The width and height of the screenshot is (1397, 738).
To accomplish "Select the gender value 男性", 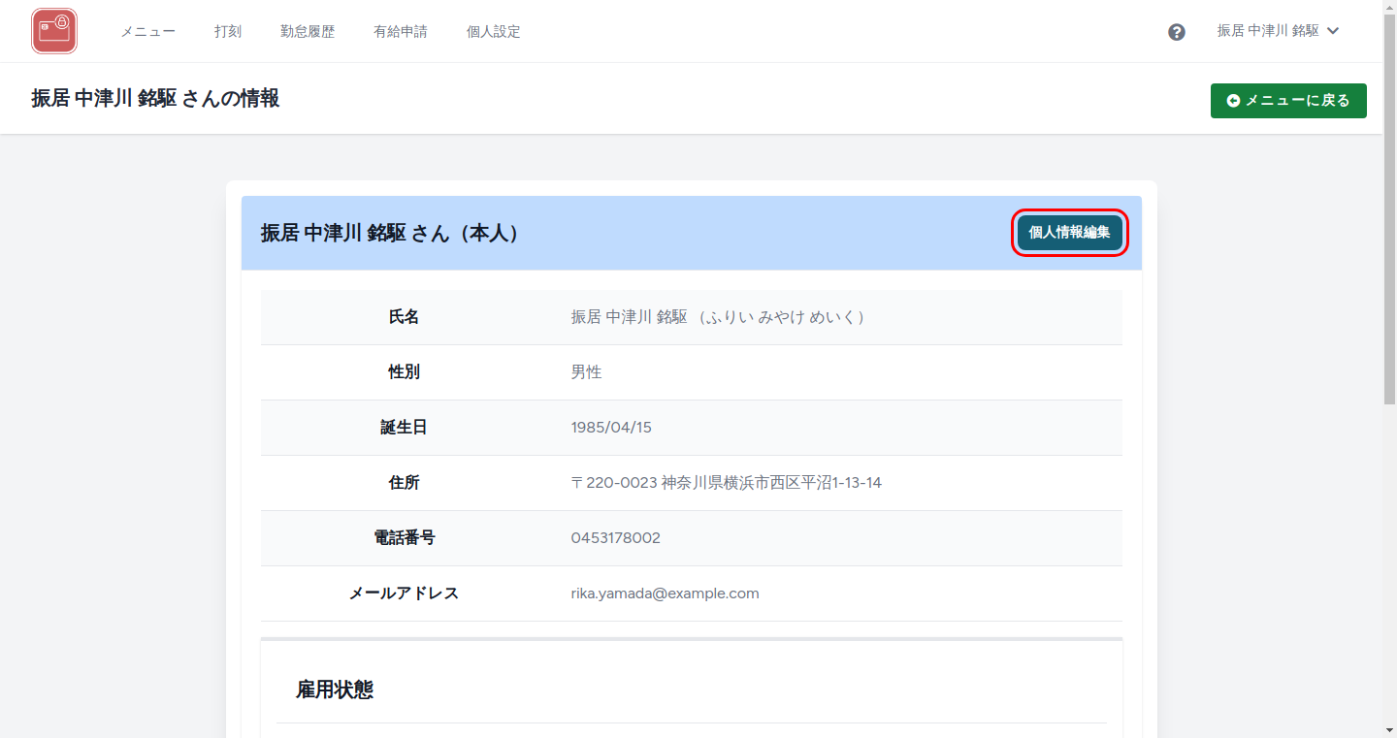I will pyautogui.click(x=587, y=372).
